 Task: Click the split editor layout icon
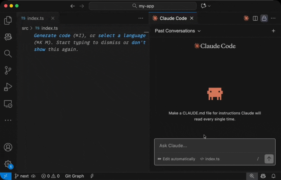pos(255,18)
